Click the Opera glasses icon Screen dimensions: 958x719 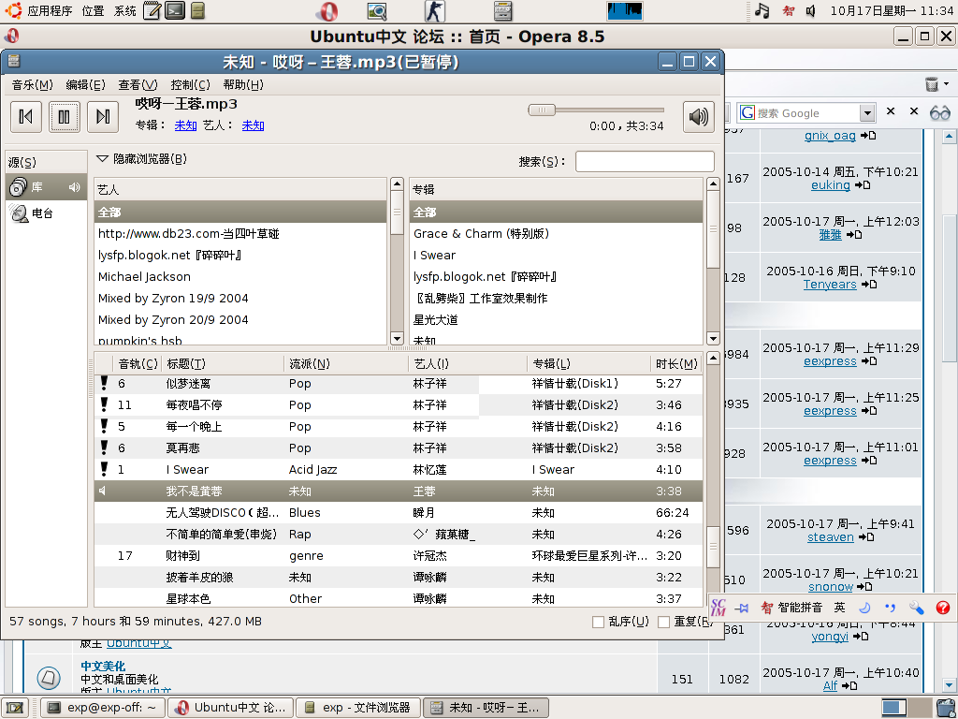tap(939, 112)
